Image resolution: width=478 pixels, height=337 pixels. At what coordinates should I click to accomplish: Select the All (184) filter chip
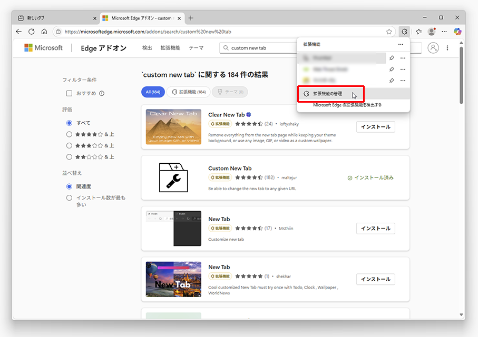pyautogui.click(x=153, y=92)
